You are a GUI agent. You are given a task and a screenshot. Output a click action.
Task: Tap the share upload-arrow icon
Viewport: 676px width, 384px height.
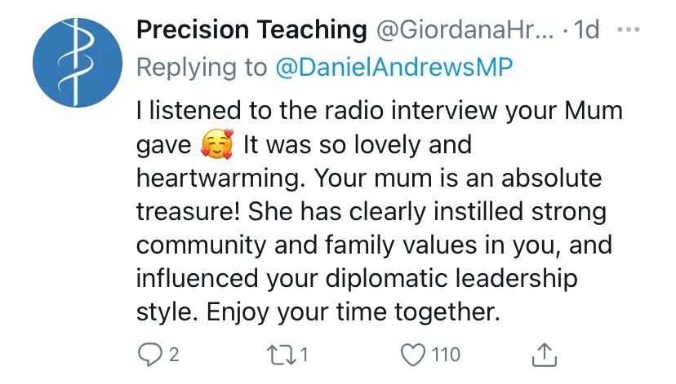point(545,355)
